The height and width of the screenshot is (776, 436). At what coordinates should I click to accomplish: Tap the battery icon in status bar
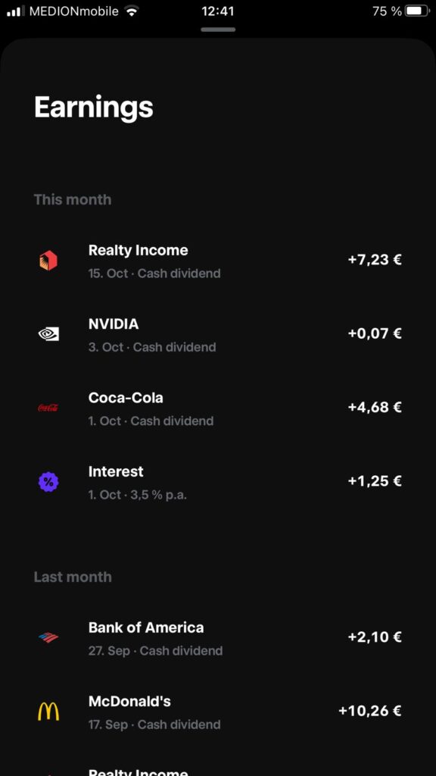[417, 11]
